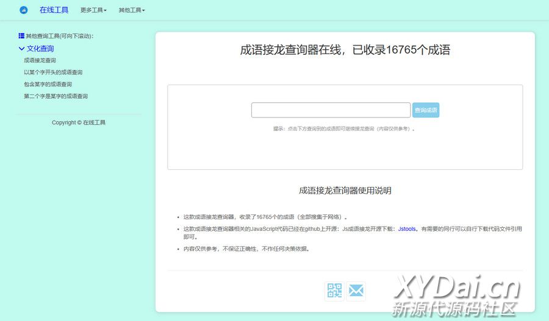Expand the 其他工具 dropdown menu
Screen dimensions: 549x321
click(x=132, y=10)
